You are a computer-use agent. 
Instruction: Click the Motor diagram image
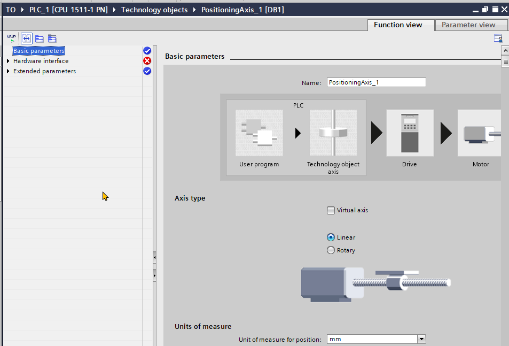[480, 133]
